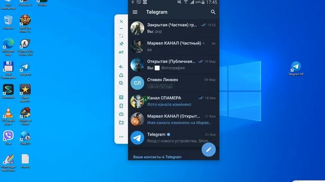
Task: Select the Counter-Strike Source desktop icon
Action: pos(25,48)
